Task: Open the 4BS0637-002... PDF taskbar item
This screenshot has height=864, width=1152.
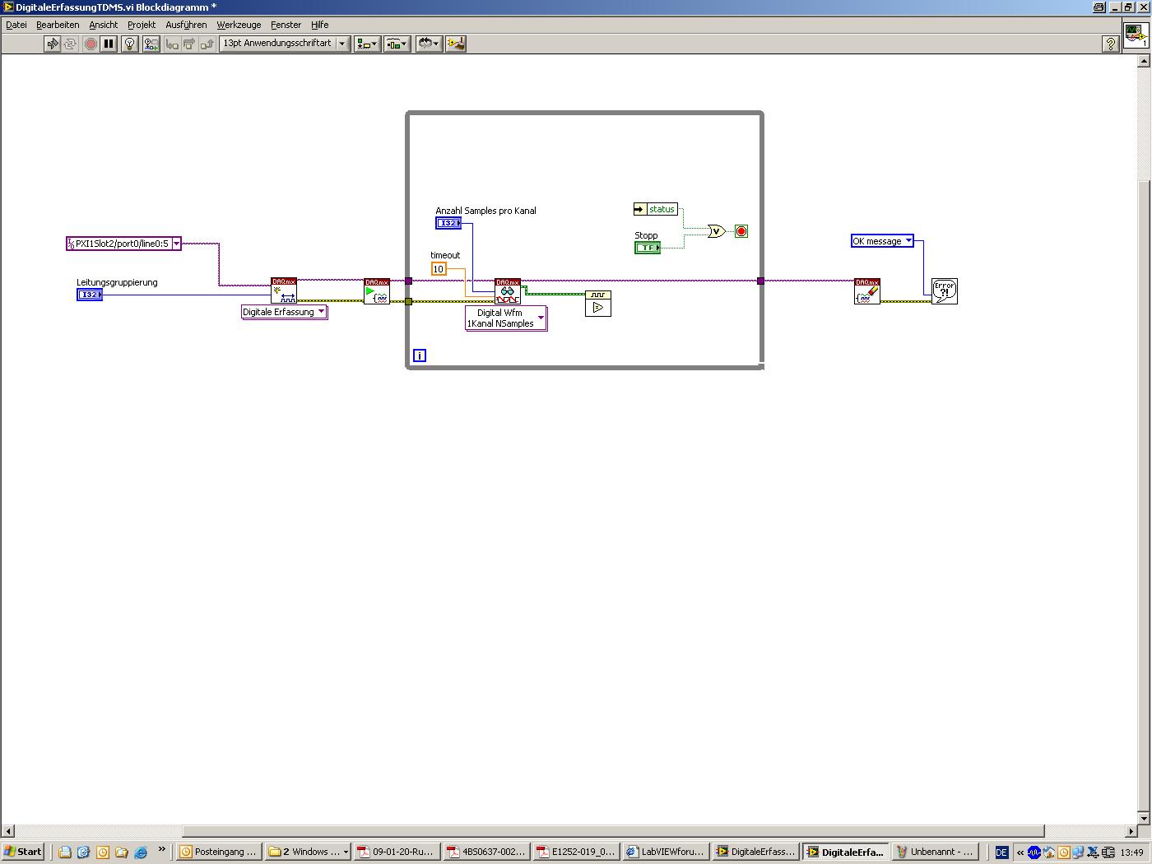Action: pos(485,852)
